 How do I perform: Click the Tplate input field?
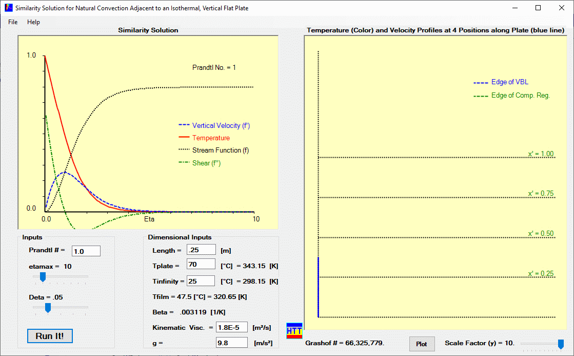[x=201, y=265]
